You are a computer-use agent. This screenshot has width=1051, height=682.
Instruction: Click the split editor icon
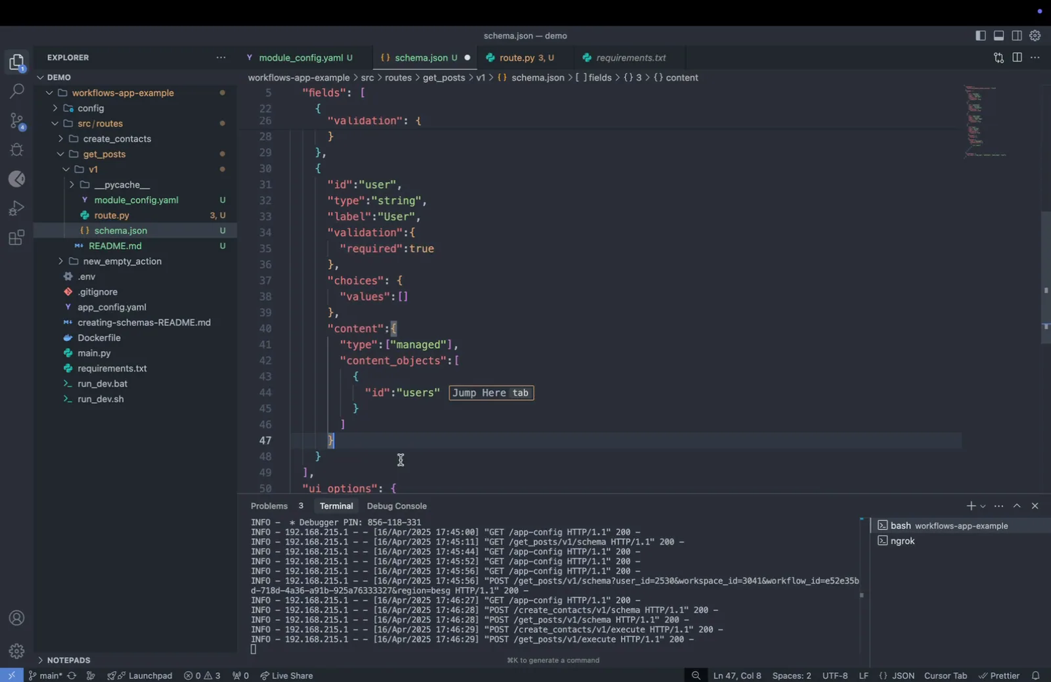[x=1017, y=58]
